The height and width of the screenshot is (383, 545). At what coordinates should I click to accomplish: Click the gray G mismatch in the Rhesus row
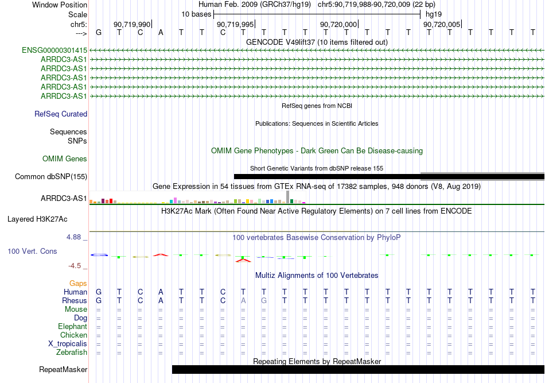point(264,300)
